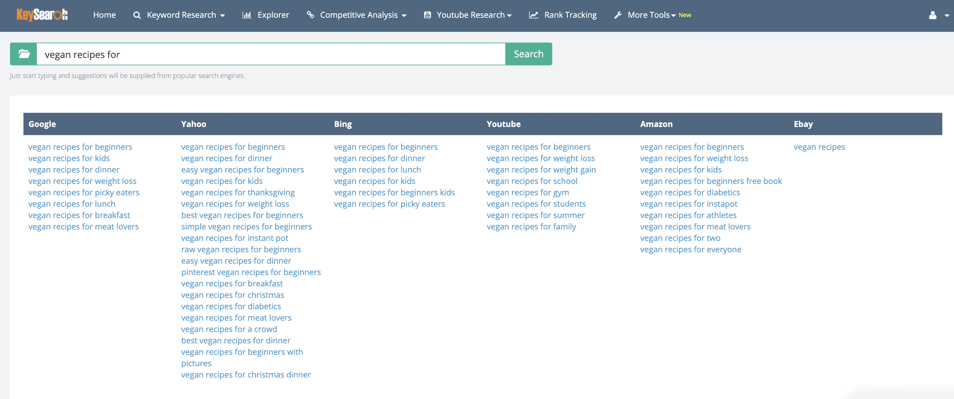Expand the Youtube Research menu

click(471, 15)
